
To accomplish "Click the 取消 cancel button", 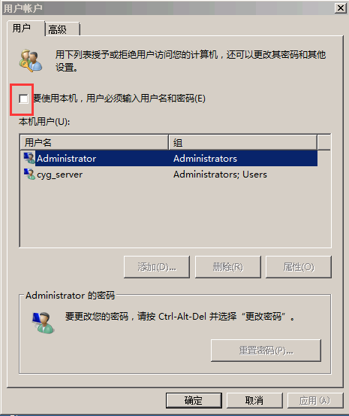I will click(x=254, y=400).
